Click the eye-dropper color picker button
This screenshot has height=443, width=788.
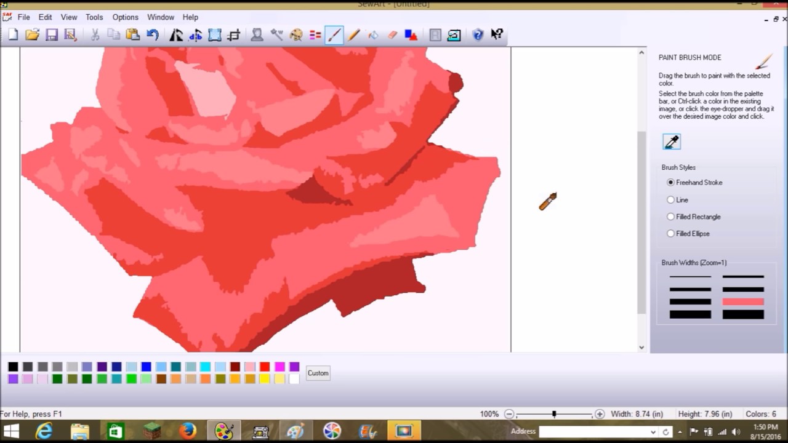click(x=672, y=142)
